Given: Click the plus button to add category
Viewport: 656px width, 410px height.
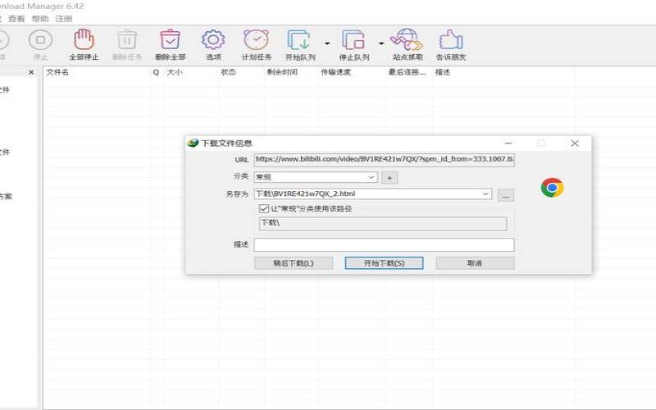Looking at the screenshot, I should [390, 177].
